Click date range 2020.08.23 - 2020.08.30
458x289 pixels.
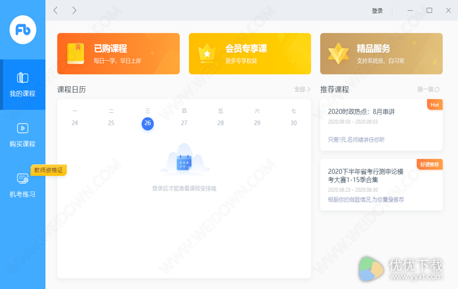tap(353, 190)
